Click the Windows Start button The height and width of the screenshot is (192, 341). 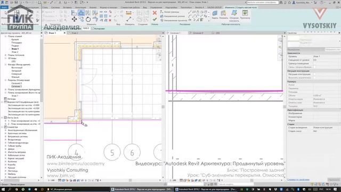(x=3, y=189)
